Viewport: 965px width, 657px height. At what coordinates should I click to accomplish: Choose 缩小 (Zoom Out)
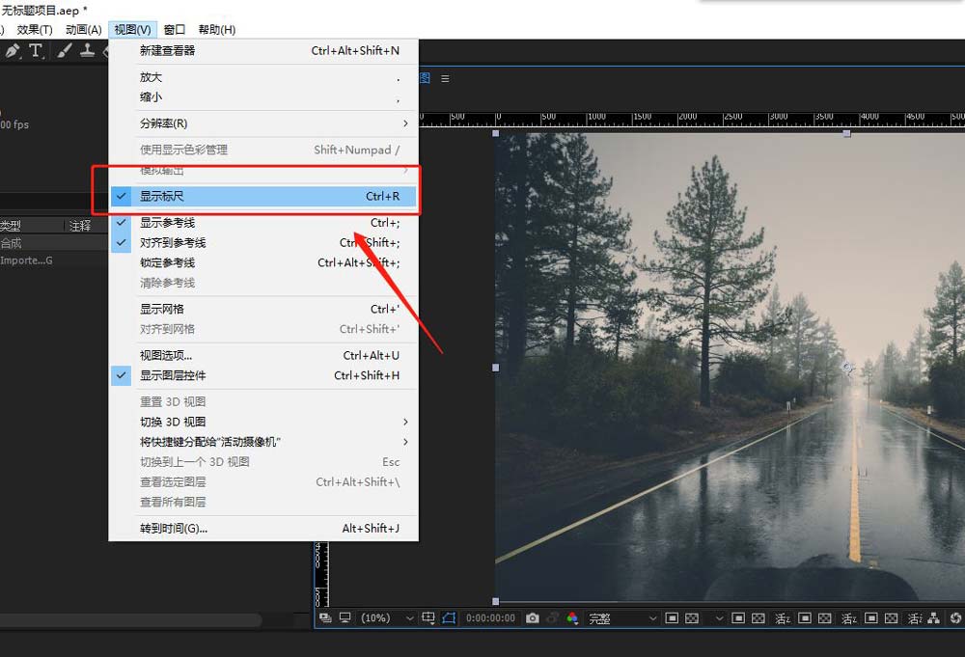263,96
